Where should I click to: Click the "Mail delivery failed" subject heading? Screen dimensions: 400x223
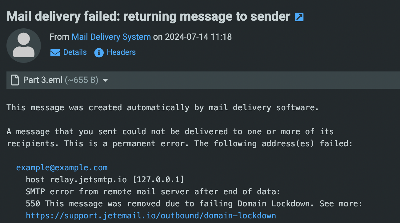pyautogui.click(x=148, y=16)
